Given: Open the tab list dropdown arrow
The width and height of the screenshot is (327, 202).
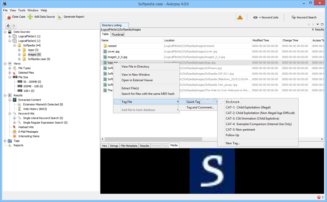Looking at the screenshot, I should [x=318, y=24].
